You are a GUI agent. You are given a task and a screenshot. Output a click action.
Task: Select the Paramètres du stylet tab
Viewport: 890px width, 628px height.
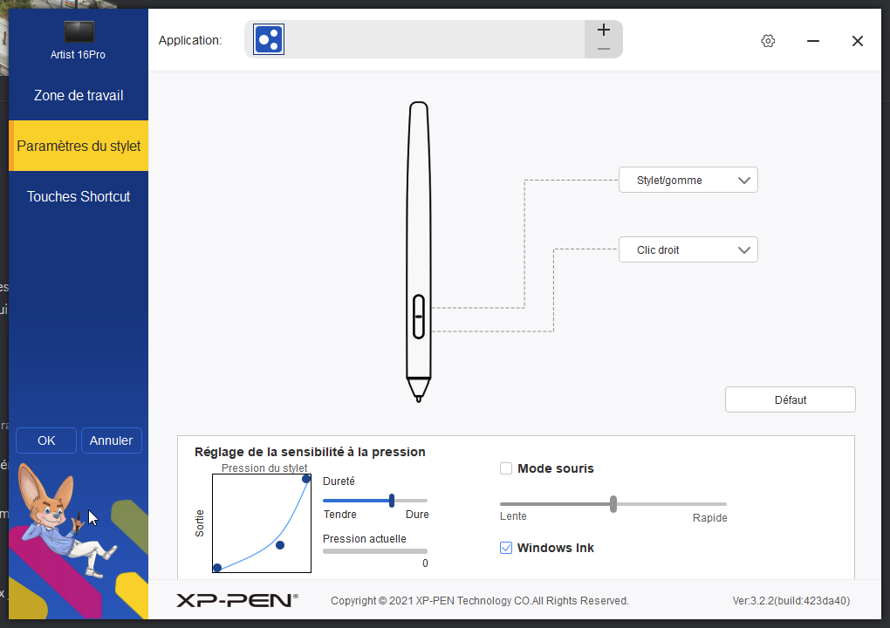tap(79, 147)
